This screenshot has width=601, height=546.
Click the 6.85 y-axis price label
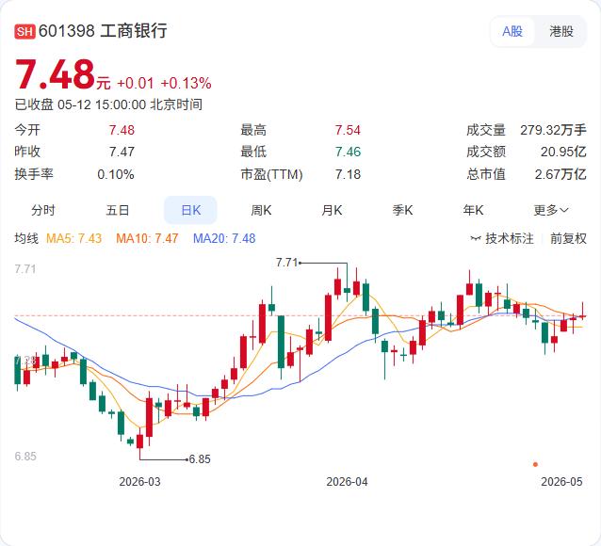point(25,457)
